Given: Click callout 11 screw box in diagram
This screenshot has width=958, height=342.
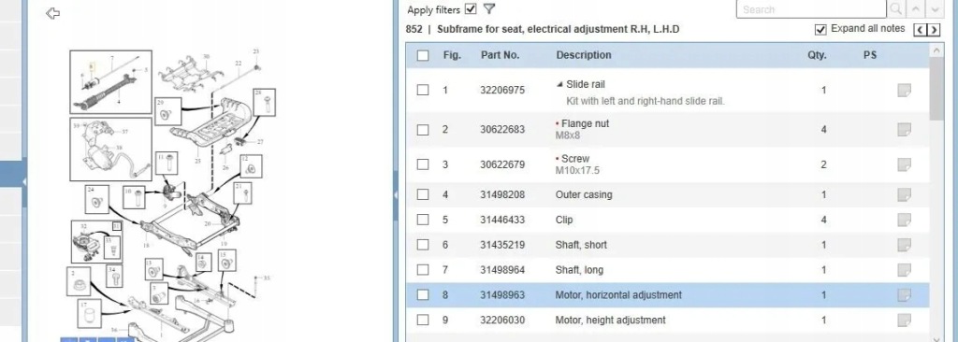Looking at the screenshot, I should (167, 164).
